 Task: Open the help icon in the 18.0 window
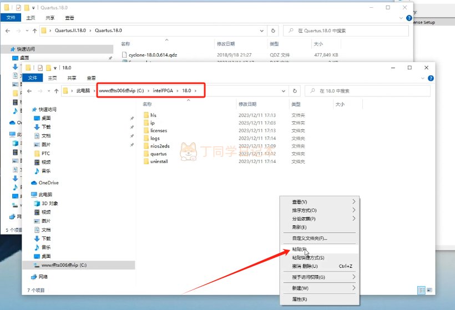[431, 78]
